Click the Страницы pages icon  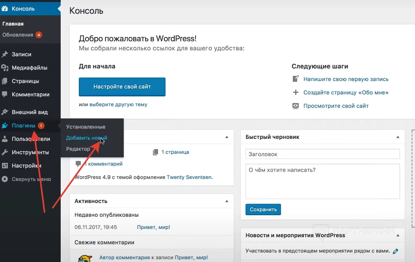5,81
